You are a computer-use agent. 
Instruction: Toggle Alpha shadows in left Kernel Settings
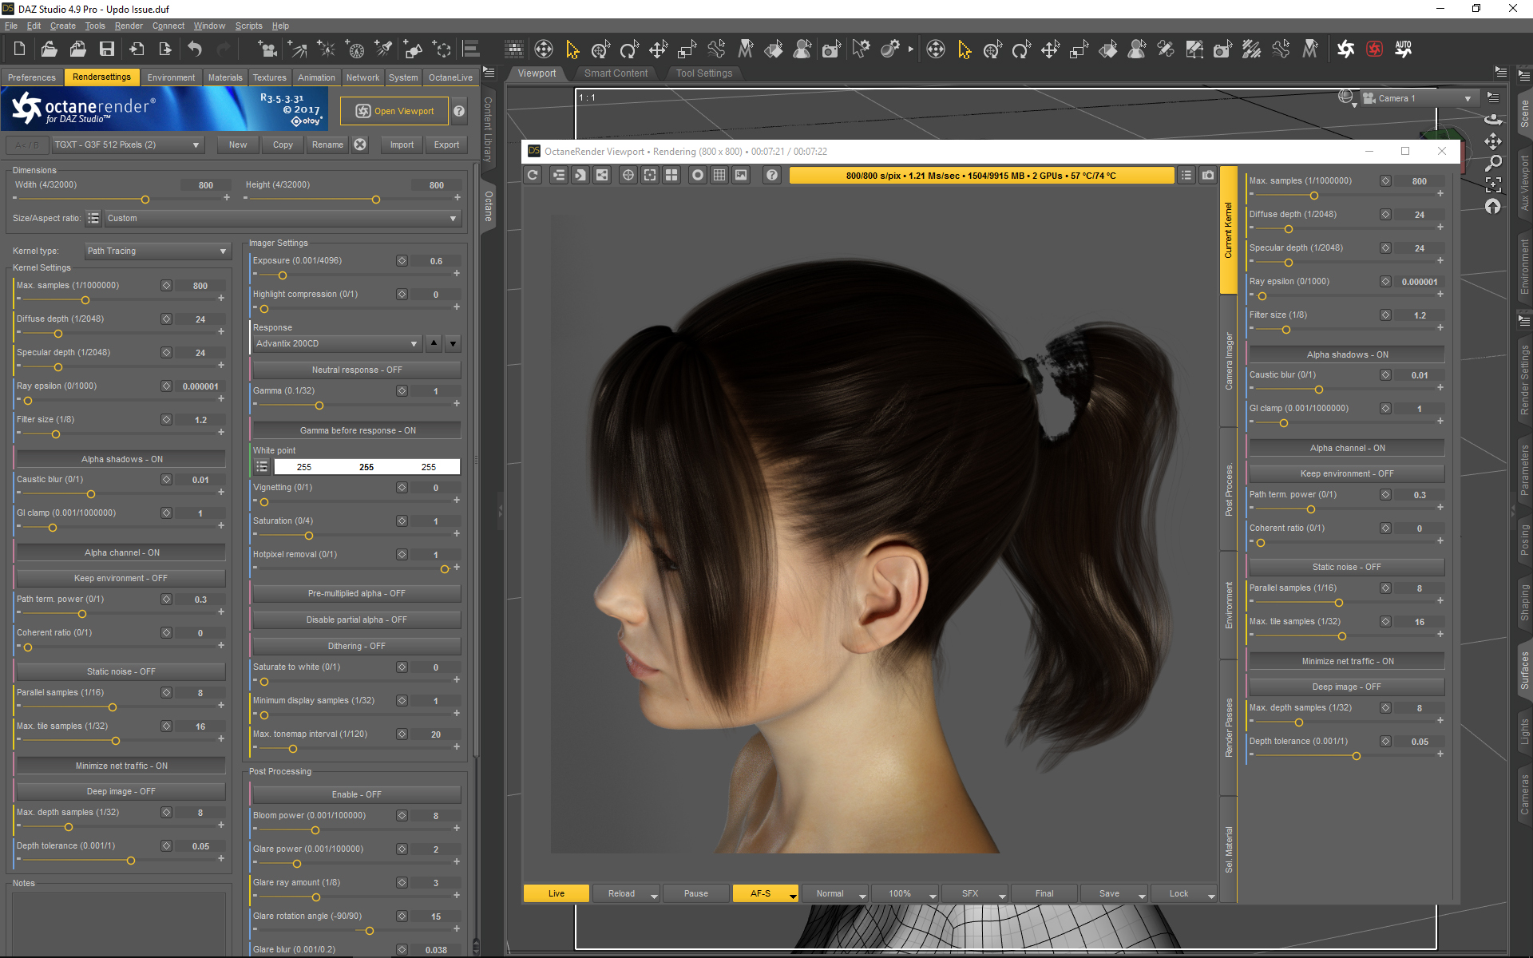point(121,459)
